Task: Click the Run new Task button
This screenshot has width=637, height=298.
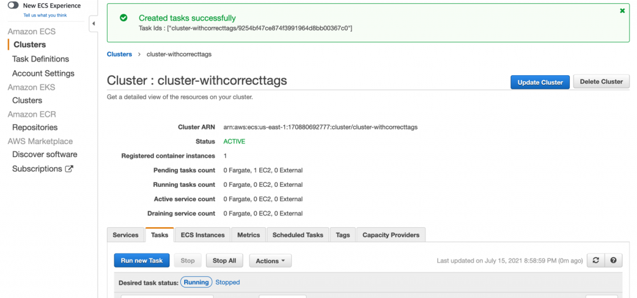Action: [142, 260]
